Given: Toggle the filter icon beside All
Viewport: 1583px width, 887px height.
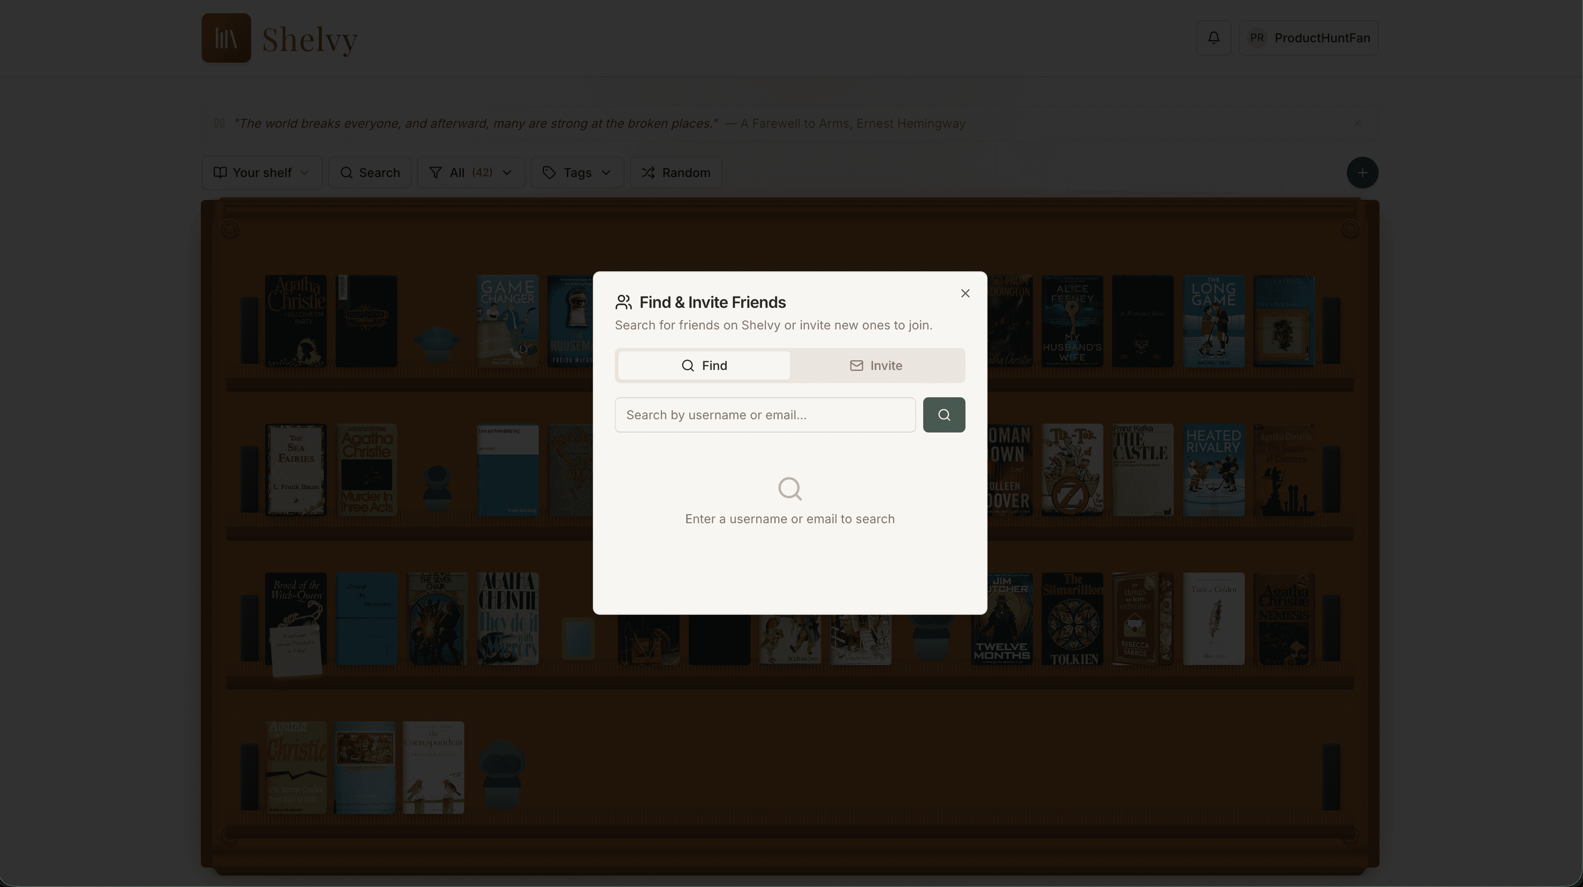Looking at the screenshot, I should click(436, 173).
